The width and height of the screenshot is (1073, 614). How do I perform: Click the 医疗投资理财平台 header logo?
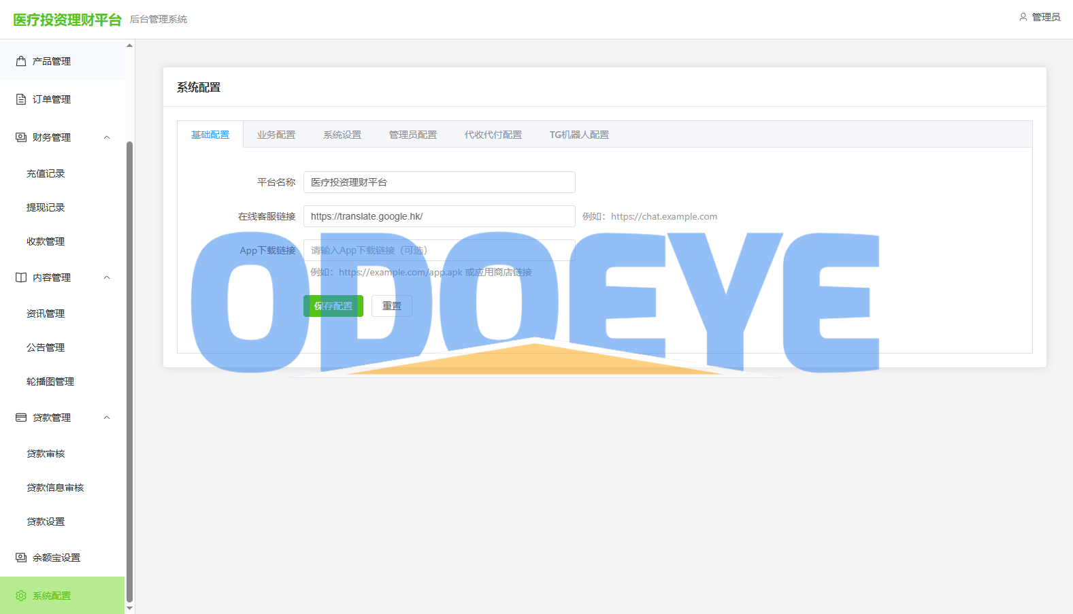[x=67, y=20]
